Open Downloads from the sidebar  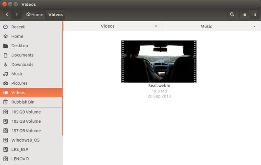[x=31, y=64]
